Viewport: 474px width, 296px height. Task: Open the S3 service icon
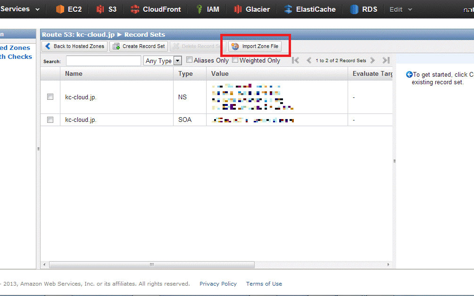(100, 9)
